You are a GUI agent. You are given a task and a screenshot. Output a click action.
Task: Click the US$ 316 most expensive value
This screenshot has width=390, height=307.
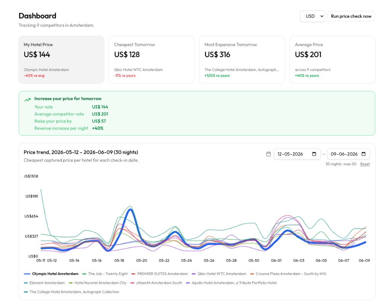tap(217, 54)
